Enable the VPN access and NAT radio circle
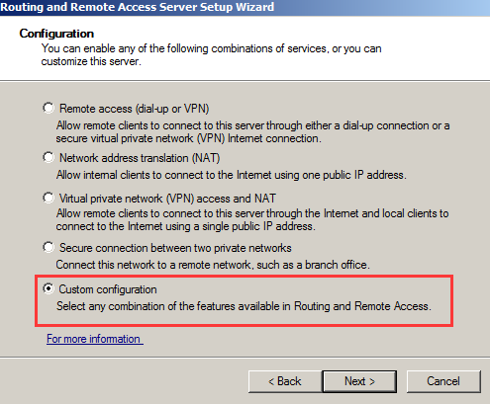 tap(49, 198)
